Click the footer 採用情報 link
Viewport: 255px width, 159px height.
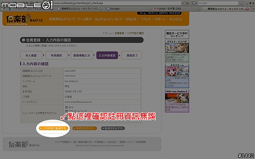tap(141, 142)
